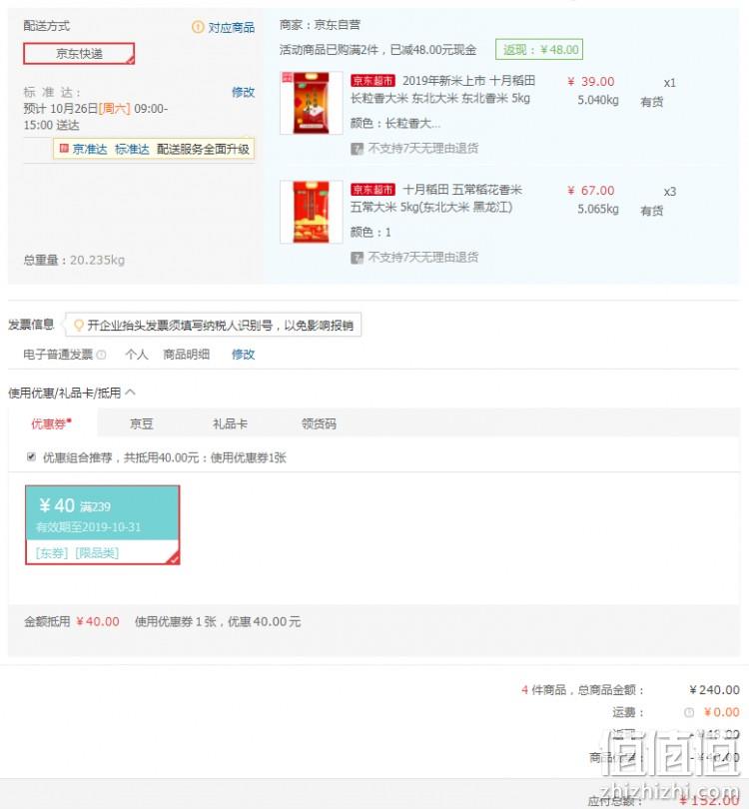Toggle the 优惠组合推荐 checkbox

coord(32,457)
